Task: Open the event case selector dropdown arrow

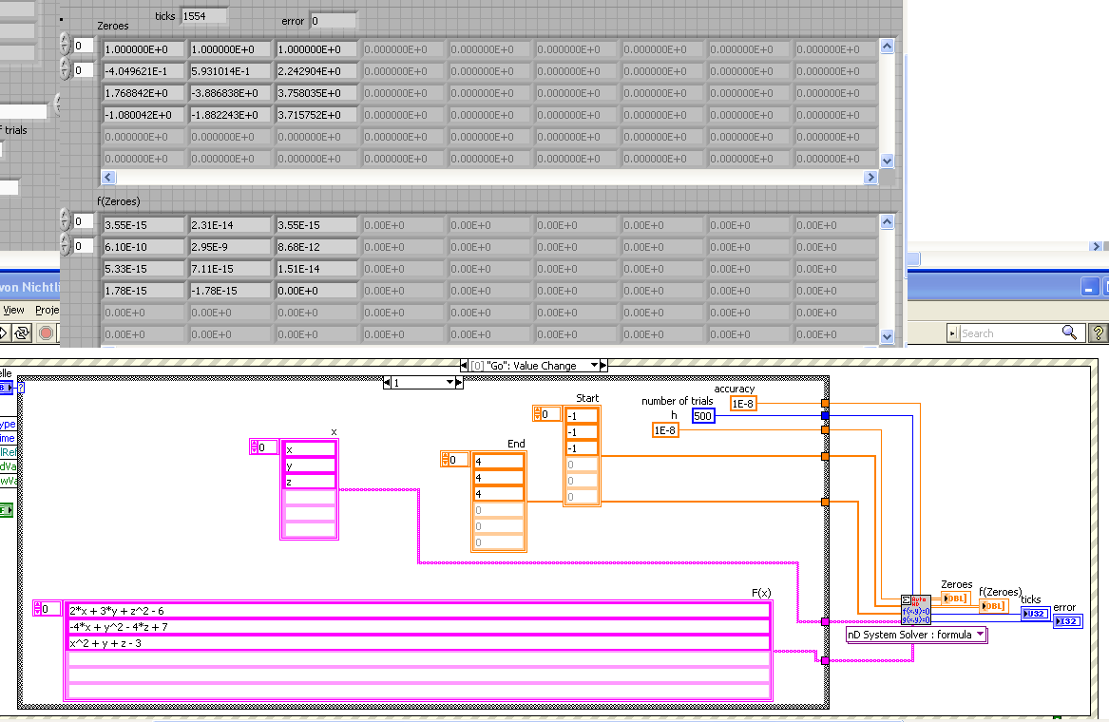Action: 594,366
